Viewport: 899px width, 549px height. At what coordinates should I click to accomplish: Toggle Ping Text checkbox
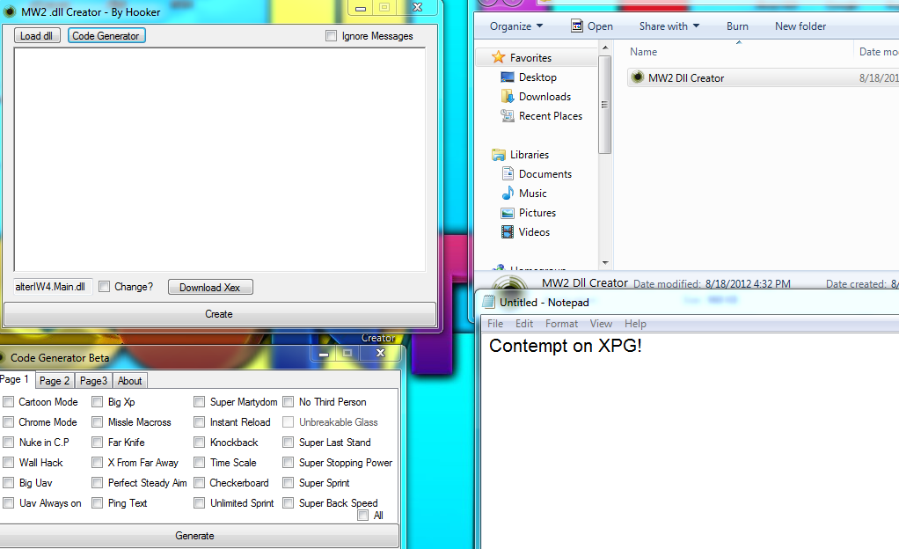pyautogui.click(x=98, y=503)
